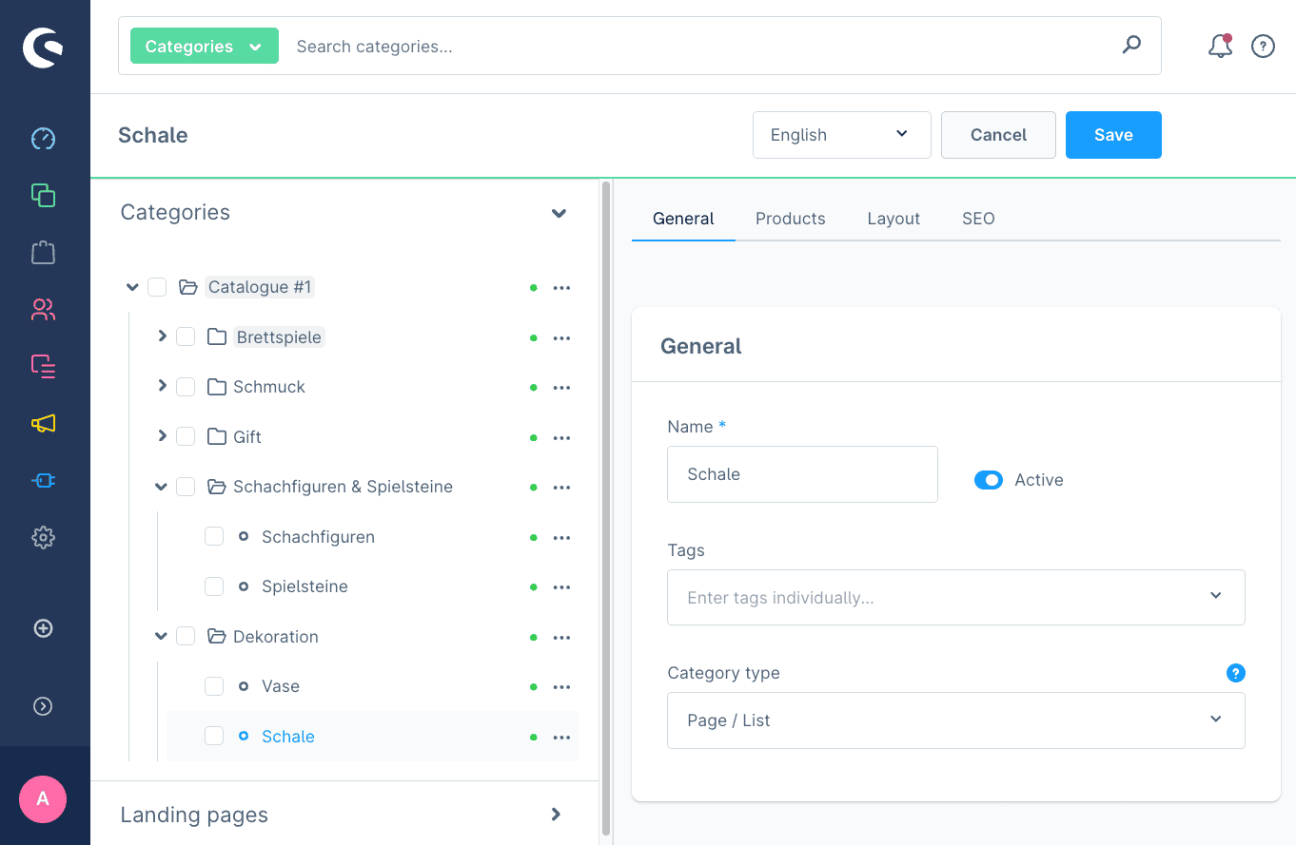Open the Customers people icon in sidebar
The height and width of the screenshot is (845, 1296).
coord(43,309)
